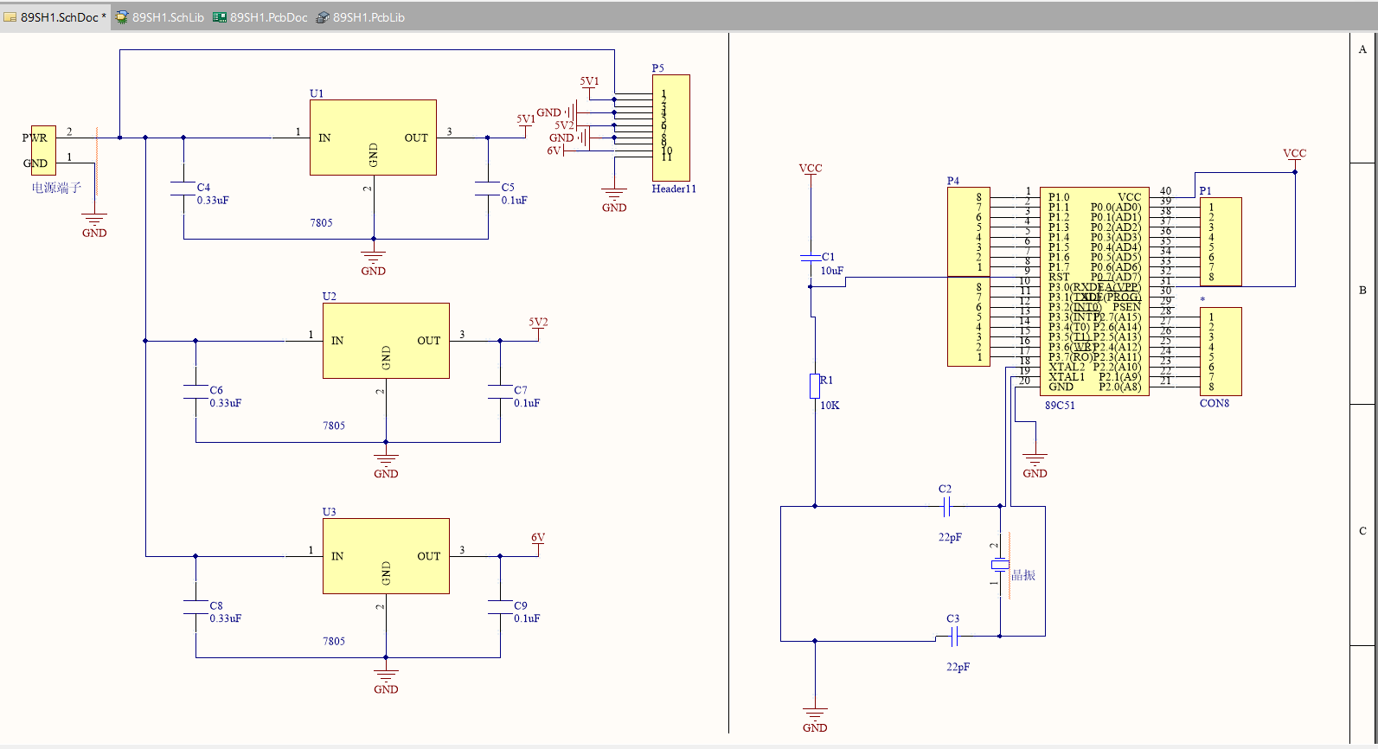The height and width of the screenshot is (749, 1378).
Task: Click the '89C51' component name text
Action: tap(1060, 405)
